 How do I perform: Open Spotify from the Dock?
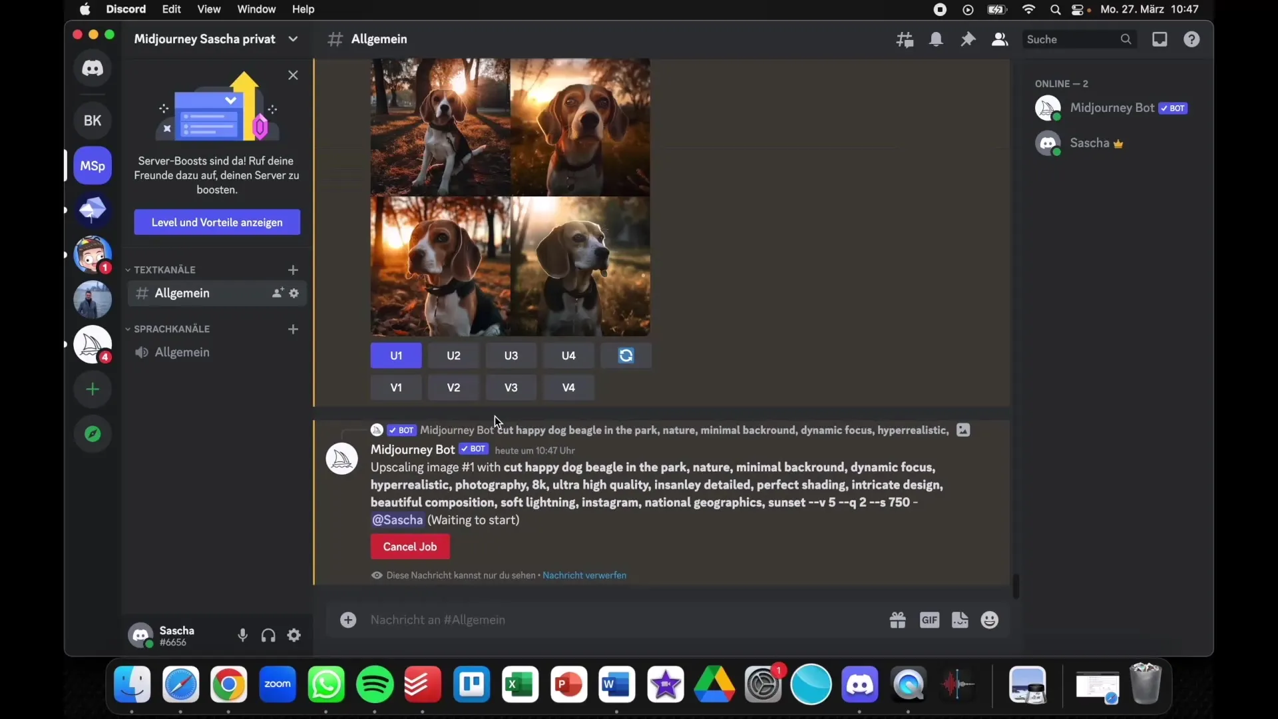click(x=375, y=684)
